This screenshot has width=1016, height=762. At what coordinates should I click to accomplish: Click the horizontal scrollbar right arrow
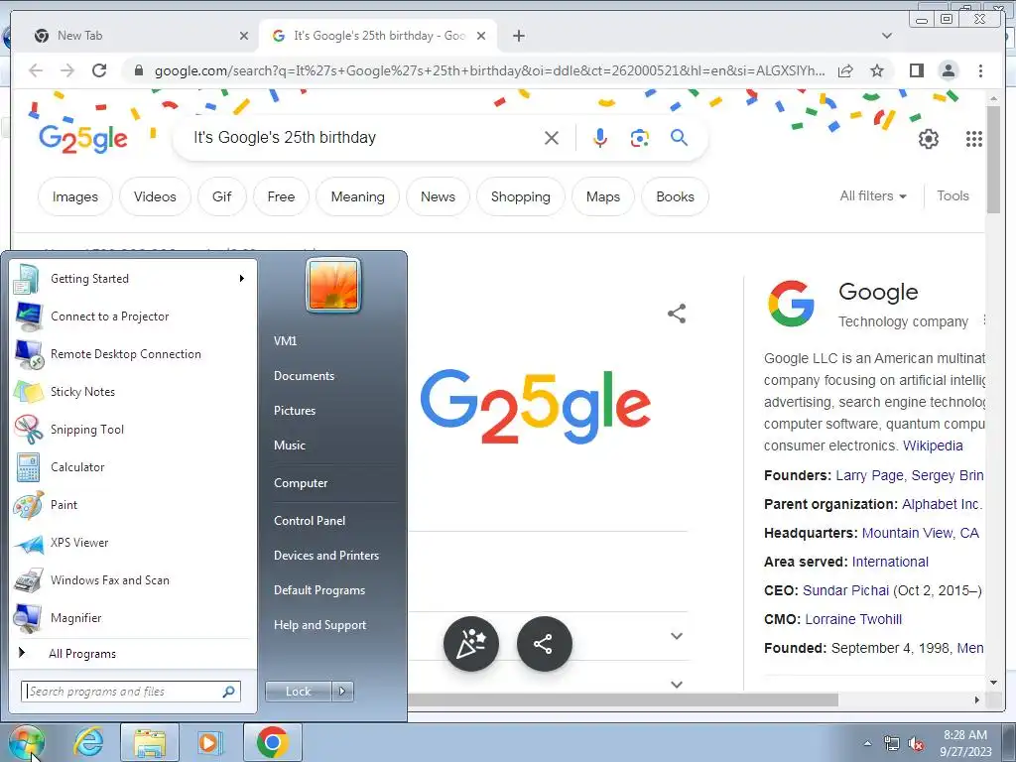click(977, 699)
